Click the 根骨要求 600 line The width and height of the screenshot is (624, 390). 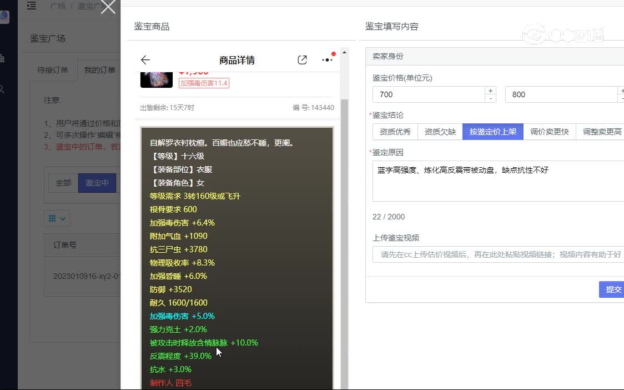click(x=173, y=209)
